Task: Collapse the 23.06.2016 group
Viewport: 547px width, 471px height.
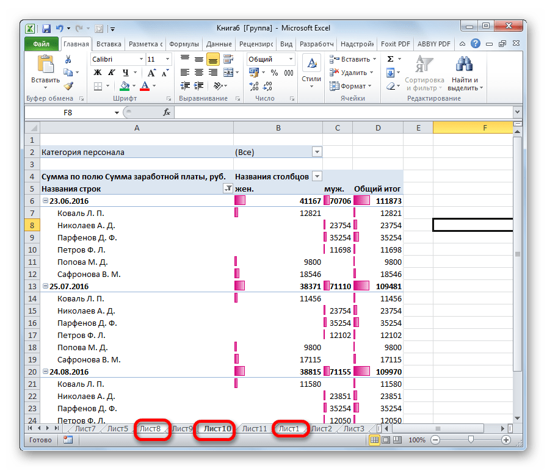Action: tap(45, 201)
